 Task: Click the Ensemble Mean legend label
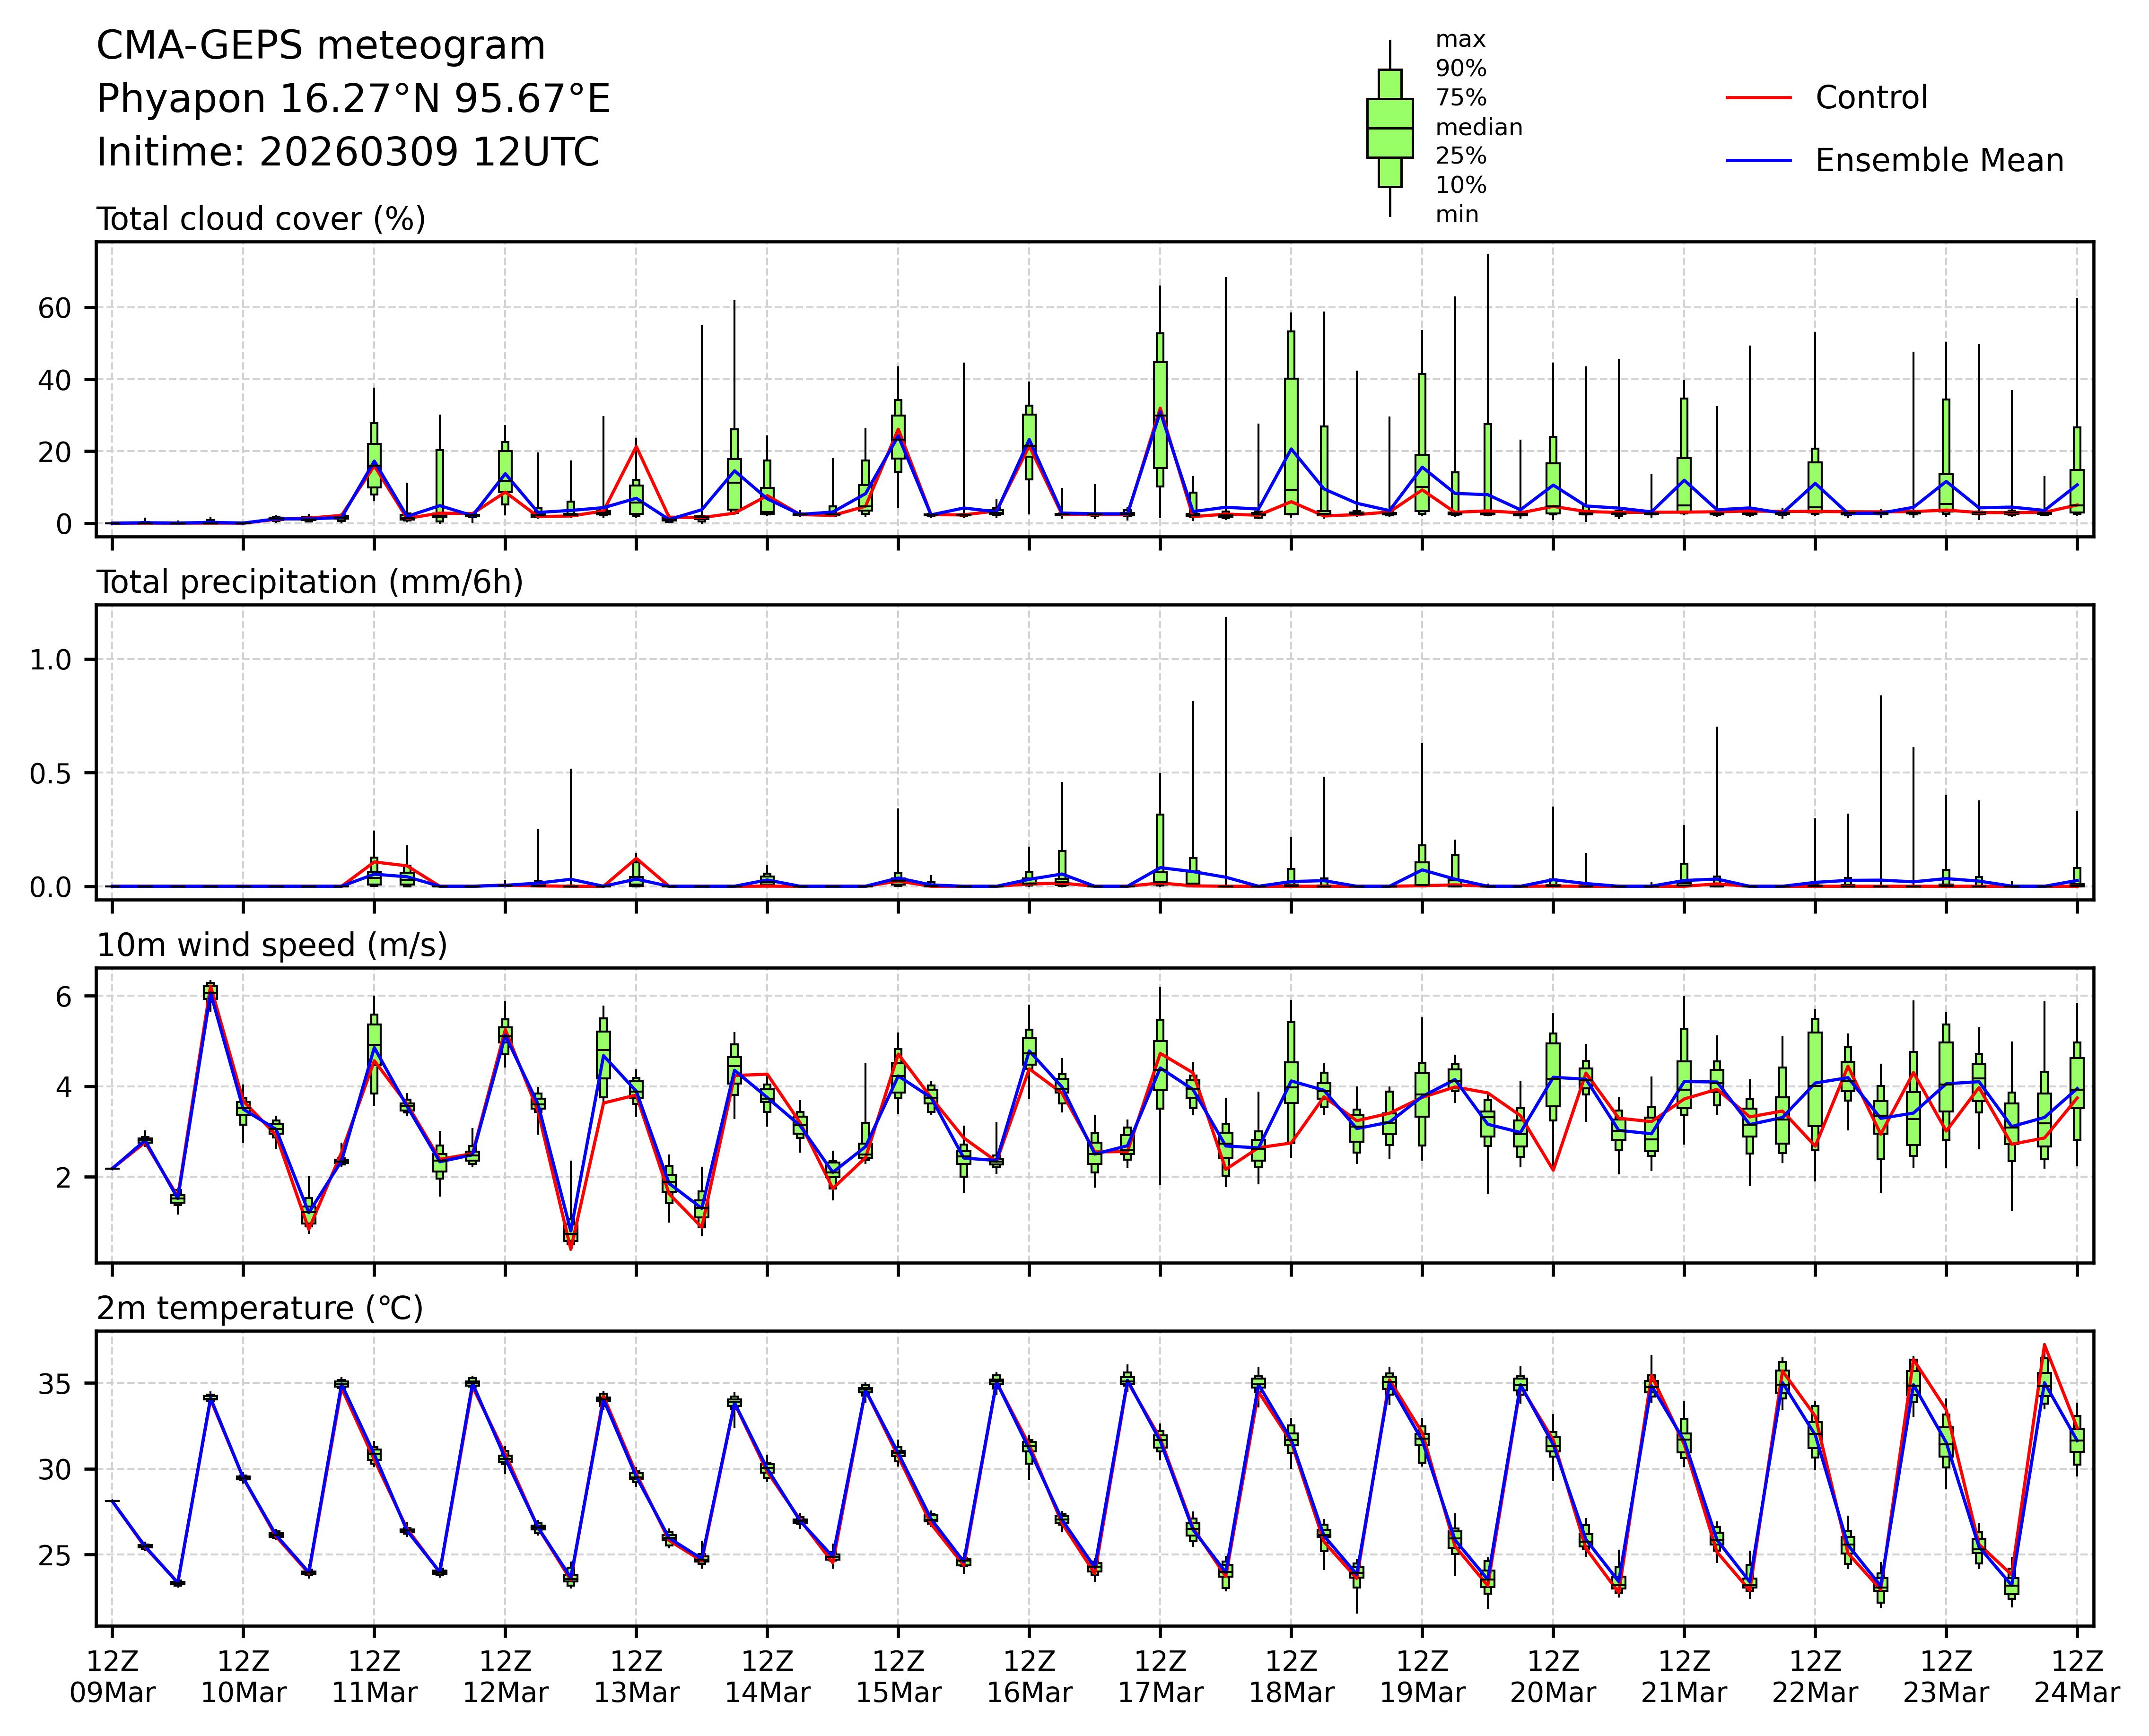click(1939, 160)
